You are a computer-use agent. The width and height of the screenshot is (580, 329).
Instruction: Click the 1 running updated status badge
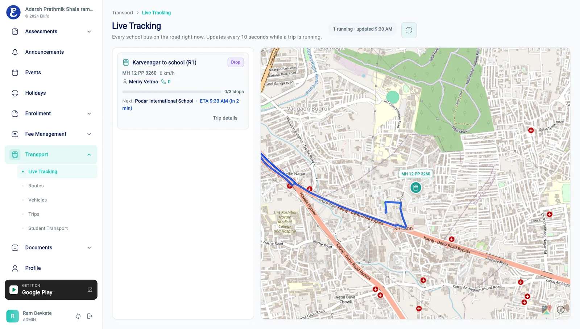pyautogui.click(x=362, y=29)
